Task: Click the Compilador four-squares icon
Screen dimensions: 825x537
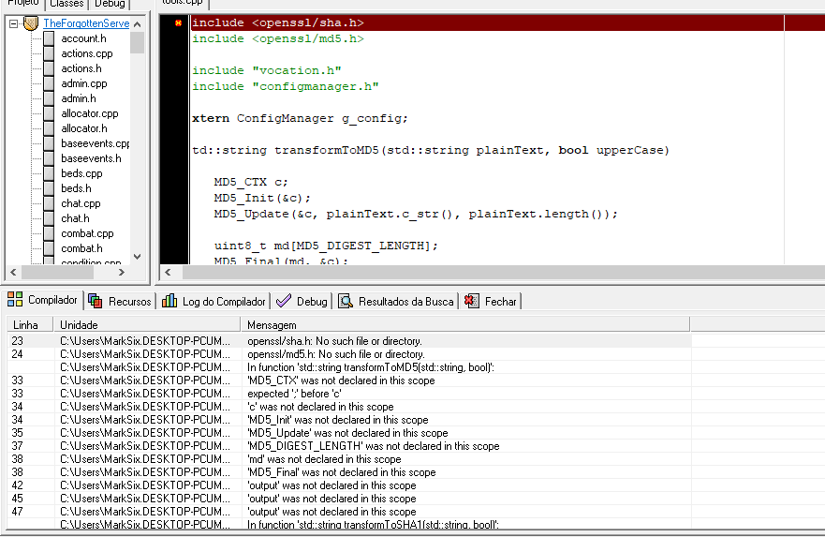Action: click(x=15, y=300)
